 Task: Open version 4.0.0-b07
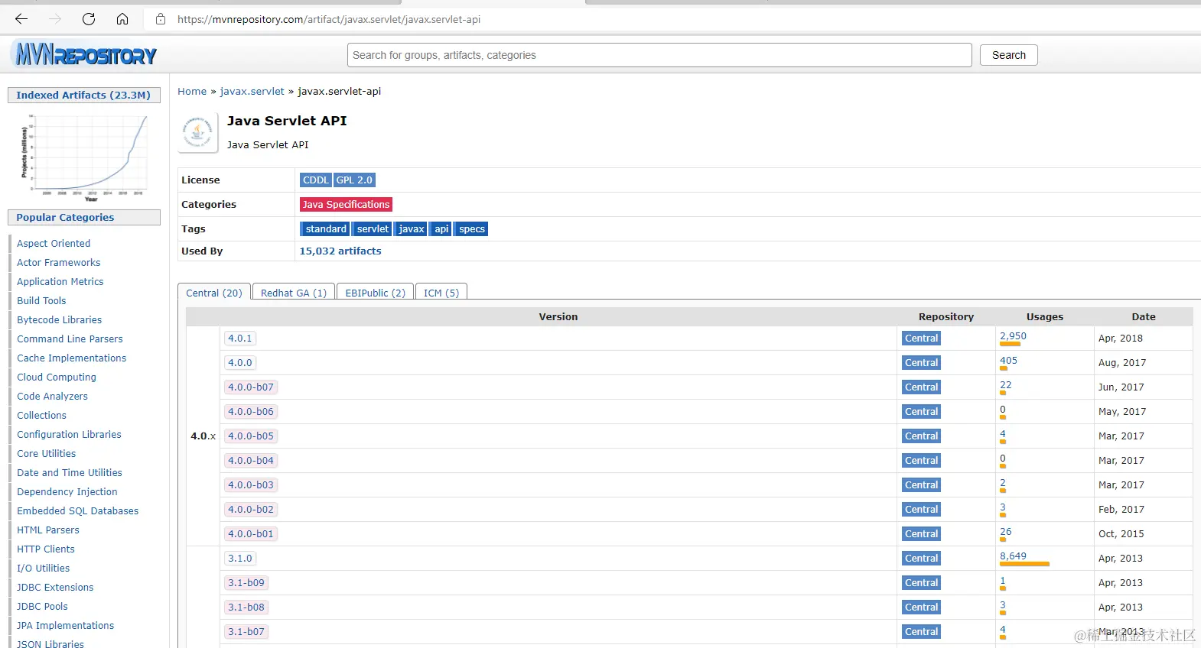(250, 387)
